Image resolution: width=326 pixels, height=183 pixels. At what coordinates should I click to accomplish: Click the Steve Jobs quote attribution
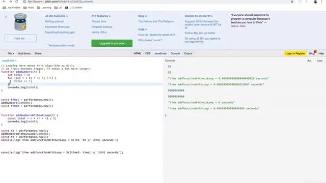click(238, 26)
